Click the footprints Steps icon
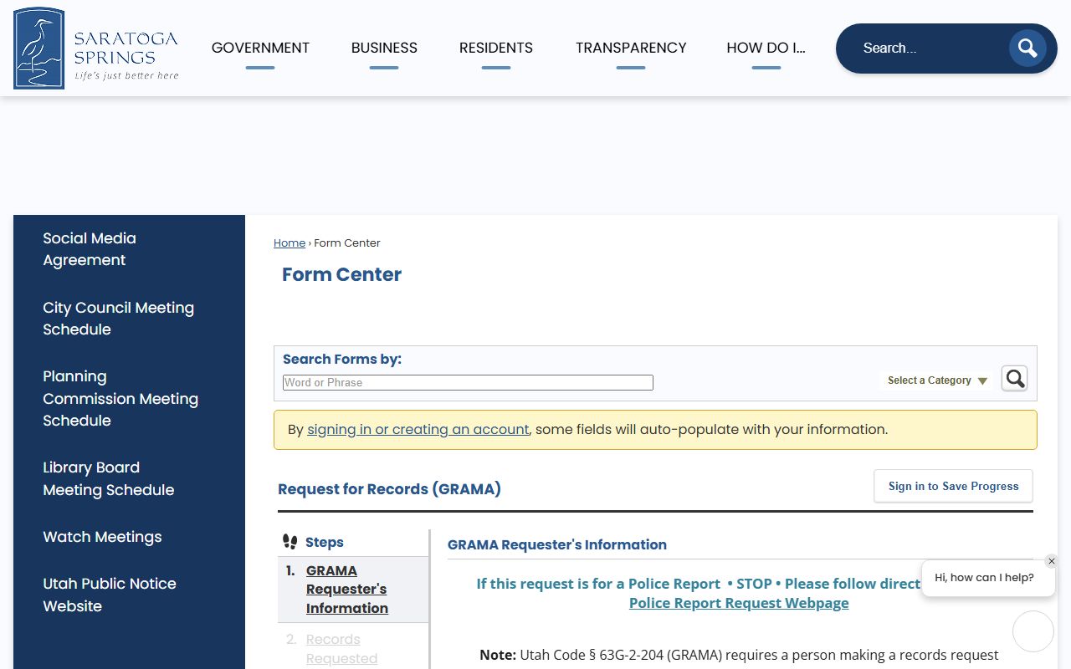Image resolution: width=1071 pixels, height=669 pixels. [x=290, y=542]
